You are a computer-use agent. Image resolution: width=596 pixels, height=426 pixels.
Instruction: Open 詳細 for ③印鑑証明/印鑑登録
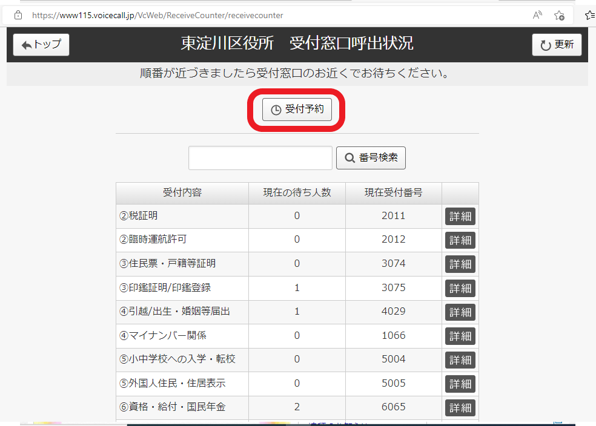click(460, 289)
